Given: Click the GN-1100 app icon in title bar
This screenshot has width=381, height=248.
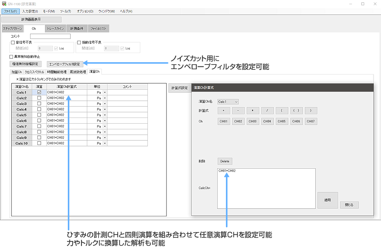Looking at the screenshot, I should [x=4, y=4].
